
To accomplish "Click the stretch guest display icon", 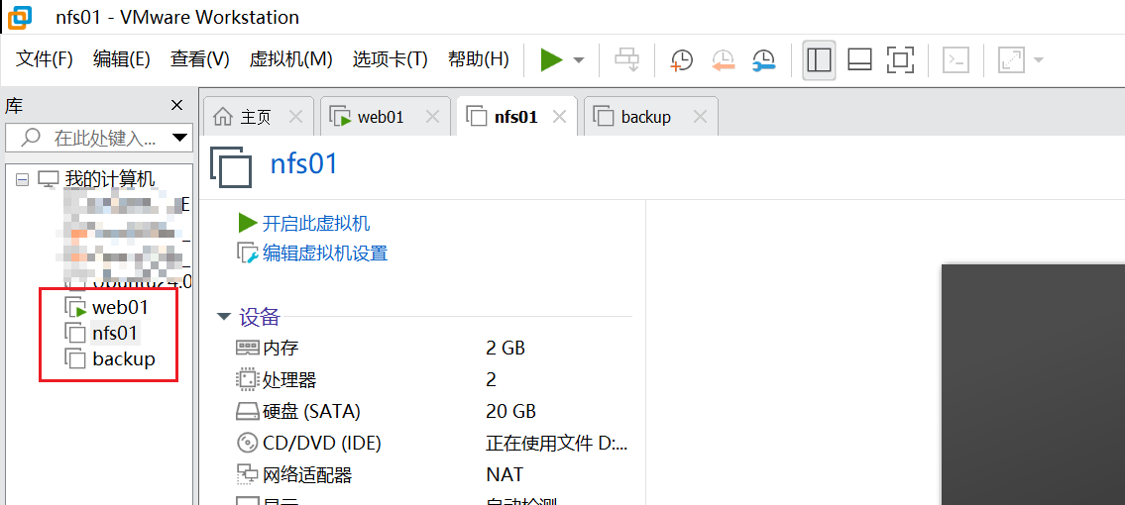I will [x=1011, y=60].
